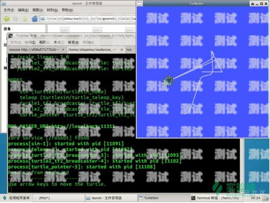270x203 pixels.
Task: Switch to the rviz terminal tab
Action: point(129,50)
